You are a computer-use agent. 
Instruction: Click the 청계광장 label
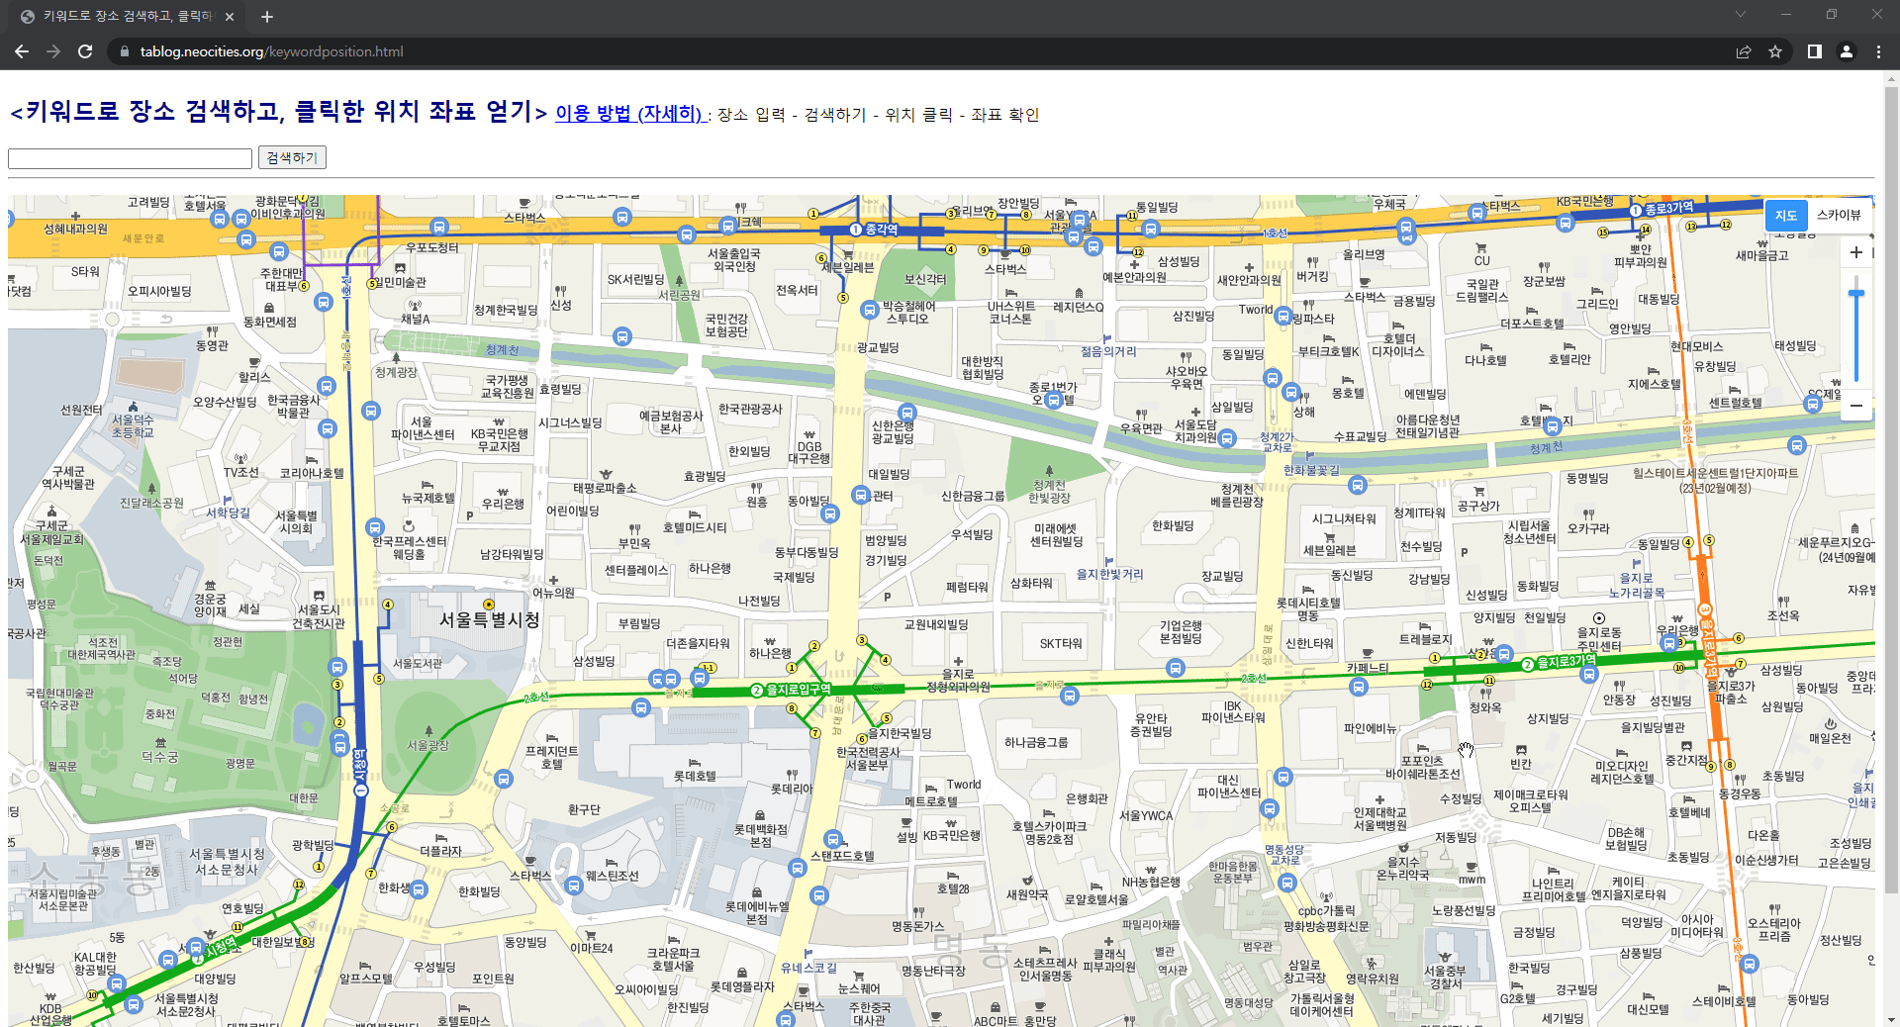(396, 372)
